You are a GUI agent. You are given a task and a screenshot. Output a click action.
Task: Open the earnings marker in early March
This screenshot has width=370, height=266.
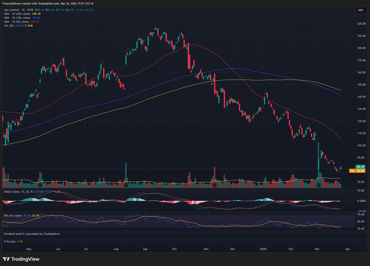pos(319,185)
